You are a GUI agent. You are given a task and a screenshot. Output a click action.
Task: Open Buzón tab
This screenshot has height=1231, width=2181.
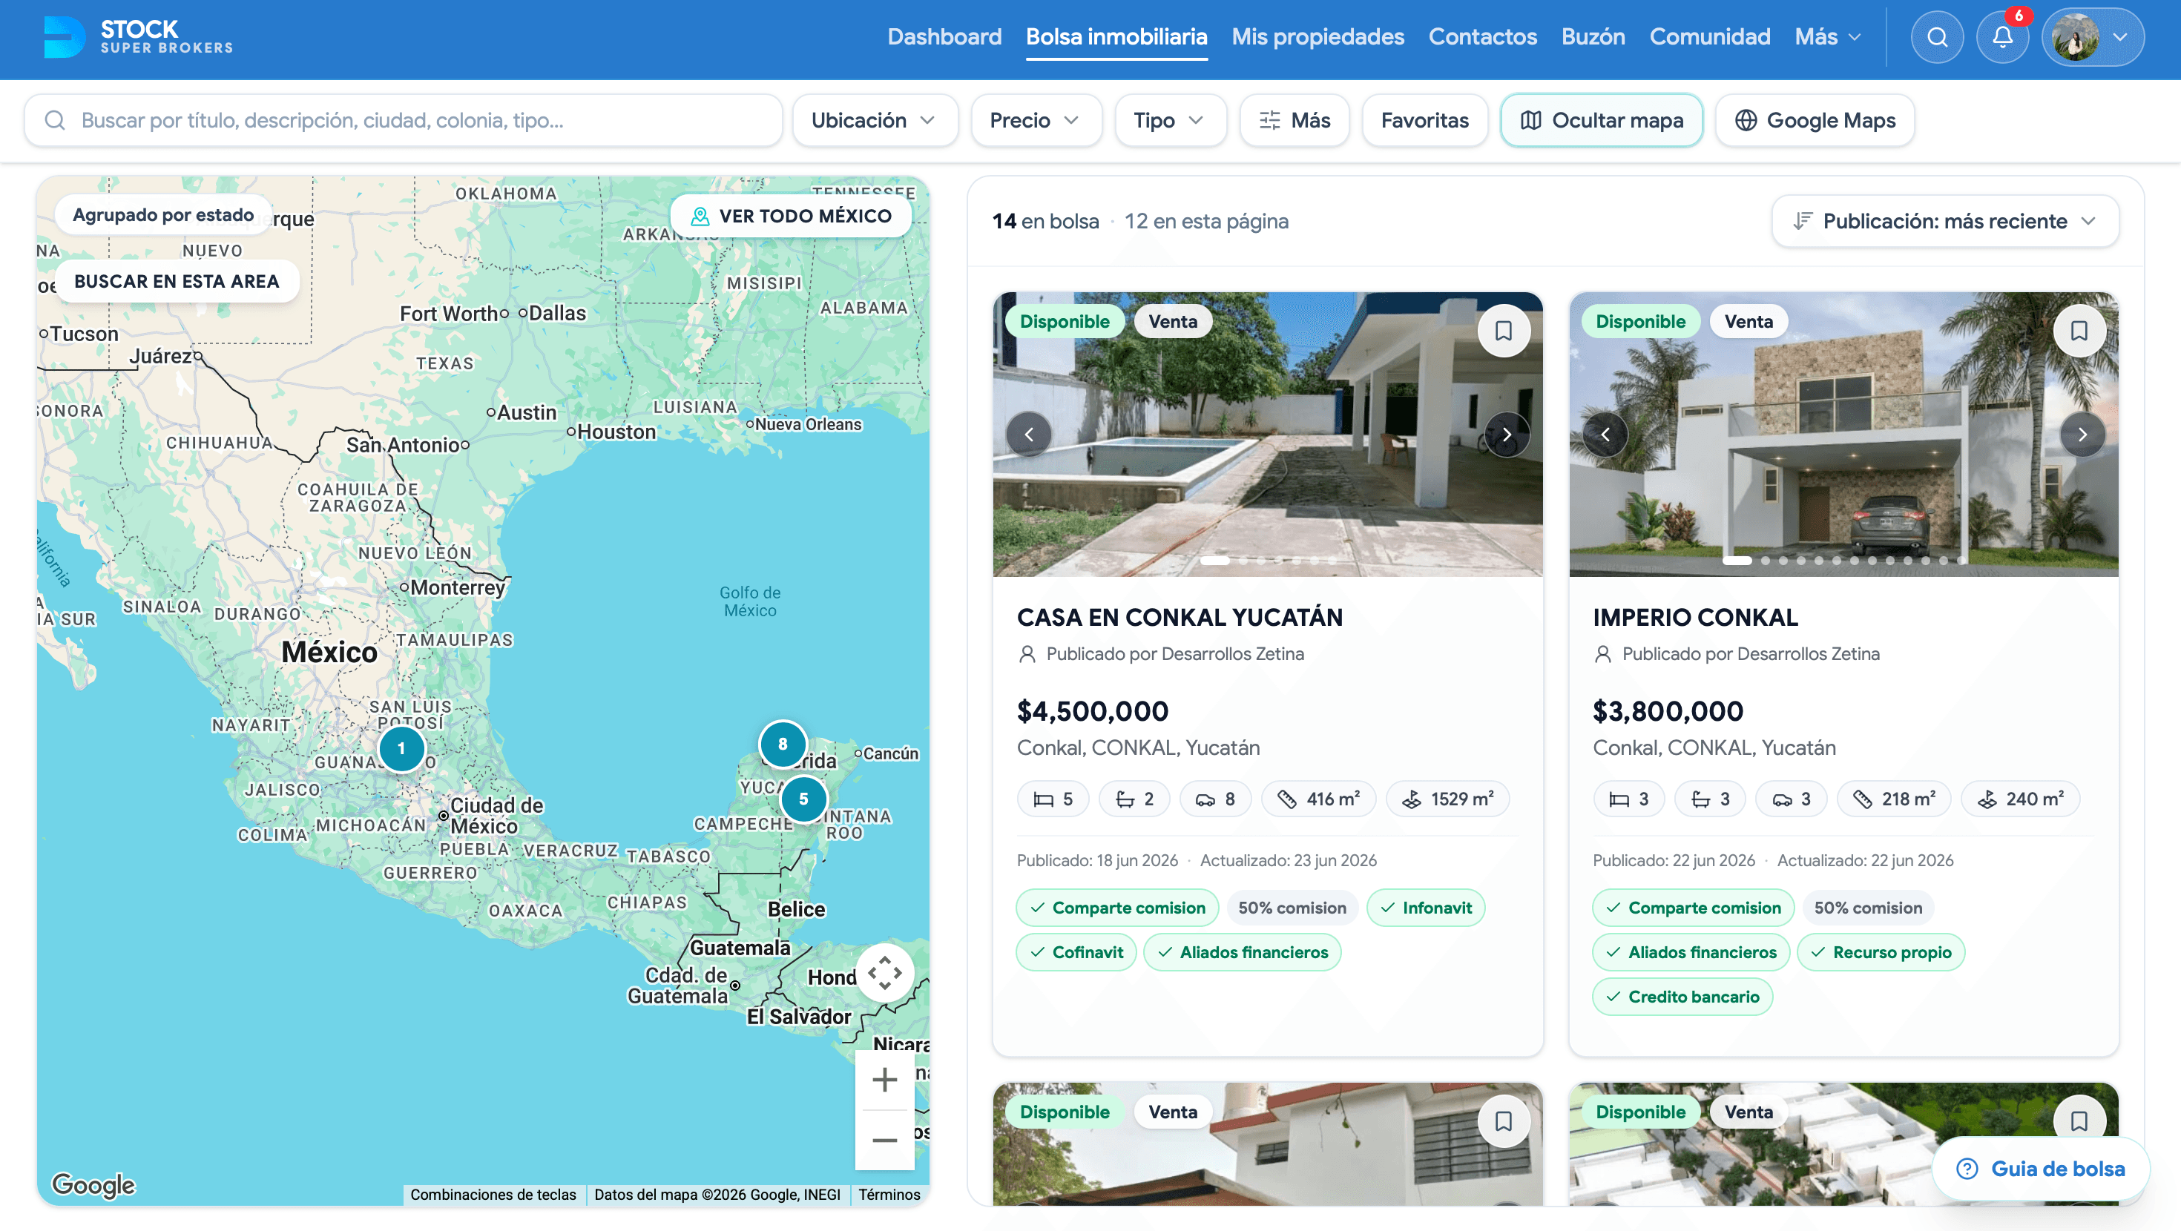(x=1593, y=37)
